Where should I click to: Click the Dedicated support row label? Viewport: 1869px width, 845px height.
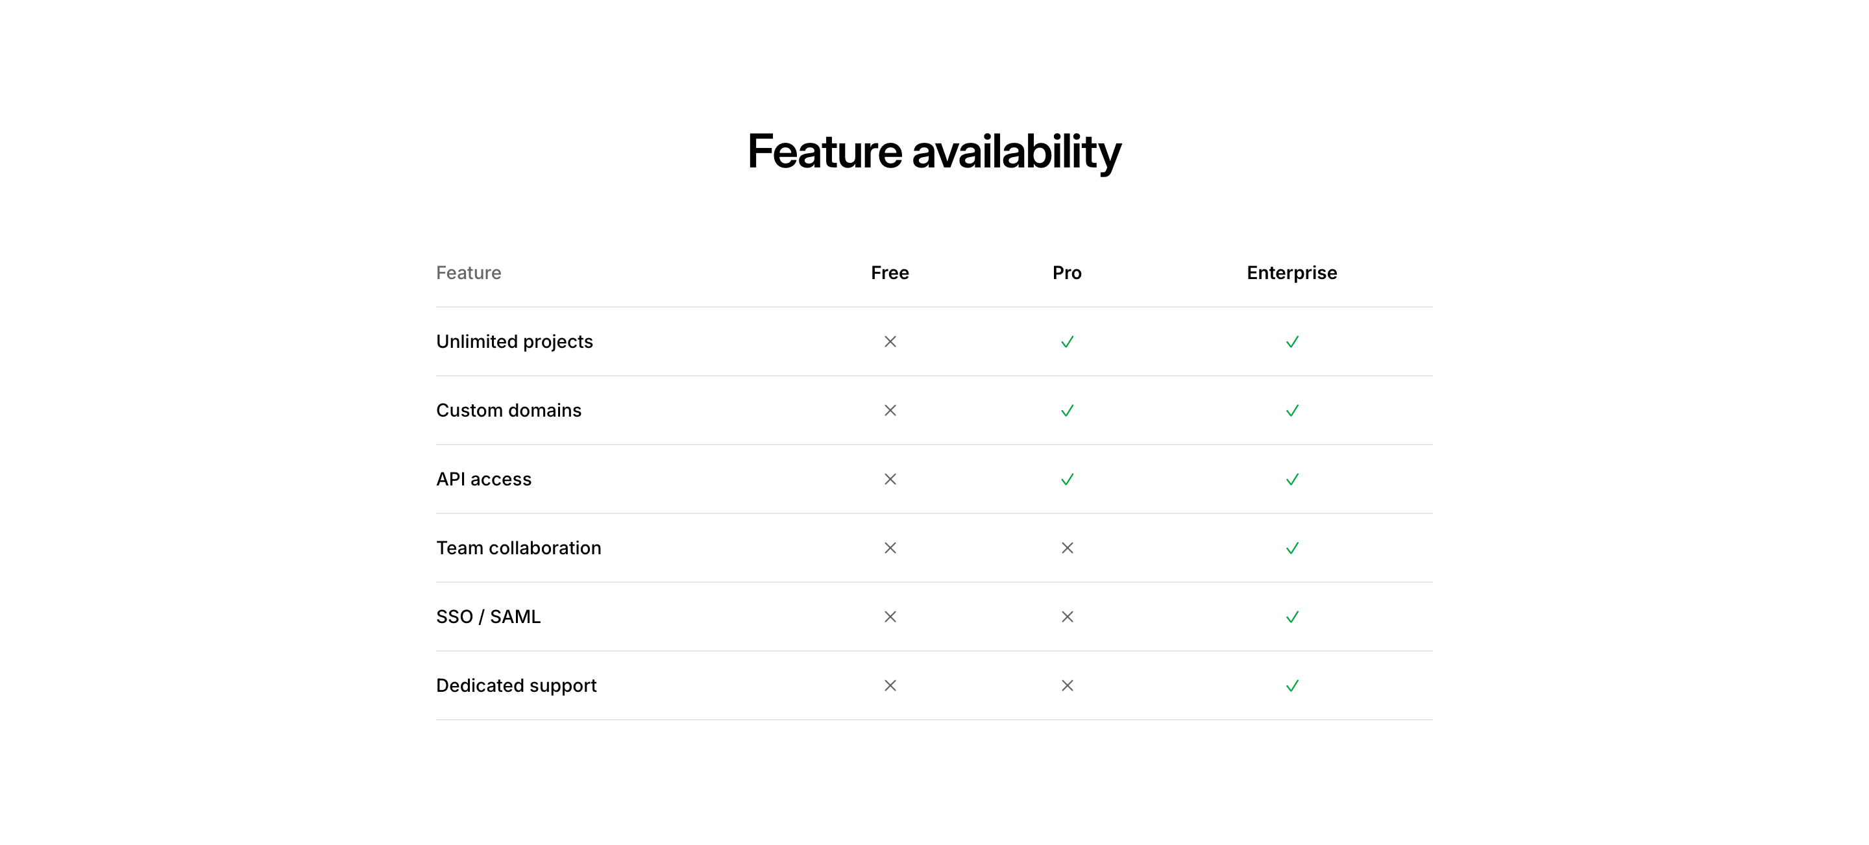pos(516,685)
